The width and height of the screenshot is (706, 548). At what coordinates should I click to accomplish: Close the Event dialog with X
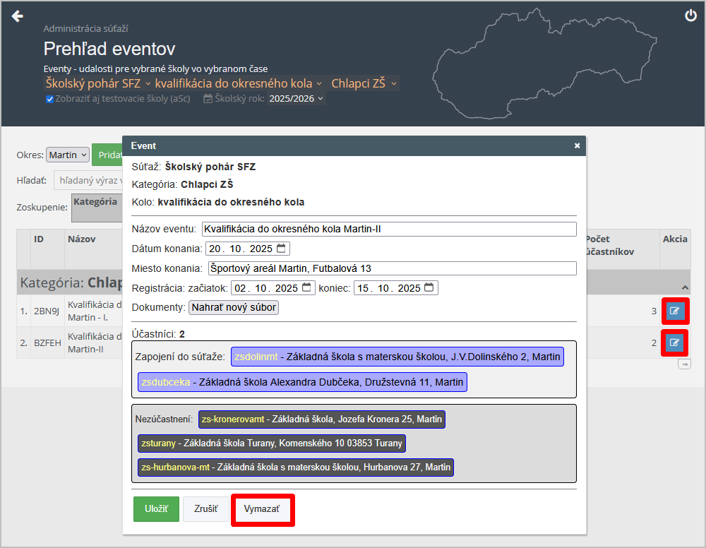tap(577, 145)
